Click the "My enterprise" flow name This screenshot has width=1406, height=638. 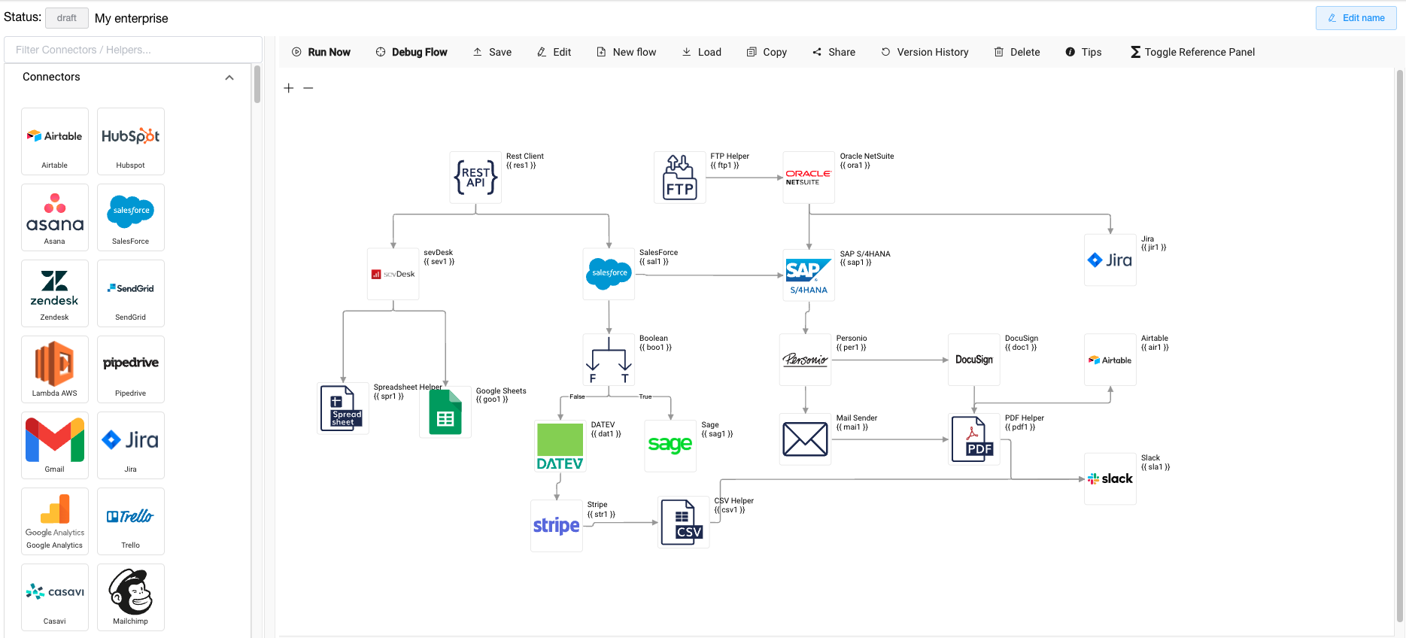tap(132, 18)
